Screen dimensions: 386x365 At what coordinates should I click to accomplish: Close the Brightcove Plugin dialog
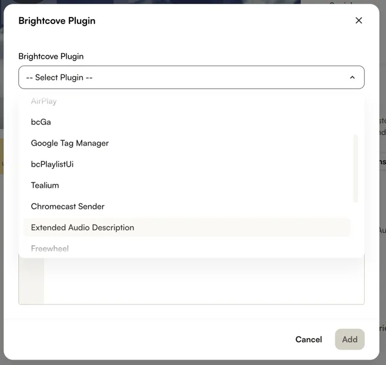[x=358, y=21]
